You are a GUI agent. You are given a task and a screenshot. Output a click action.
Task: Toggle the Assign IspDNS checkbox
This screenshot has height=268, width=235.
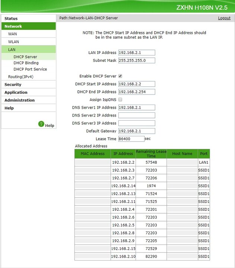(120, 99)
